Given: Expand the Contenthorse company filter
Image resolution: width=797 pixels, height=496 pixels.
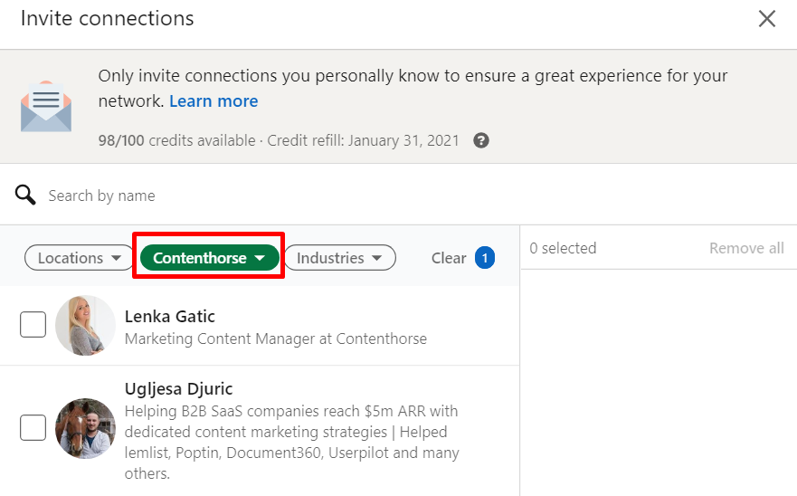Looking at the screenshot, I should pos(209,258).
